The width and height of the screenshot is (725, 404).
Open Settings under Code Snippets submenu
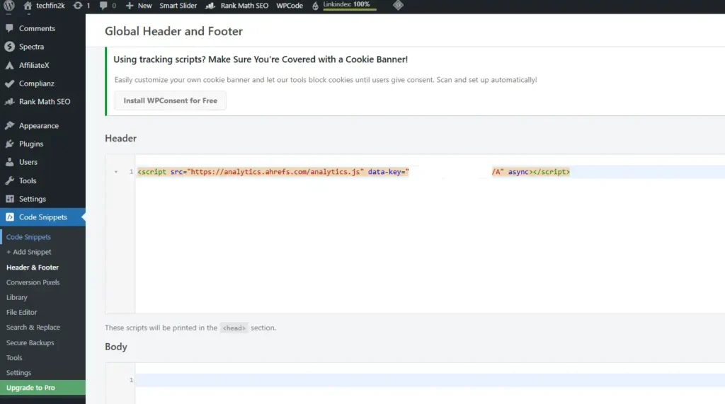pos(18,373)
